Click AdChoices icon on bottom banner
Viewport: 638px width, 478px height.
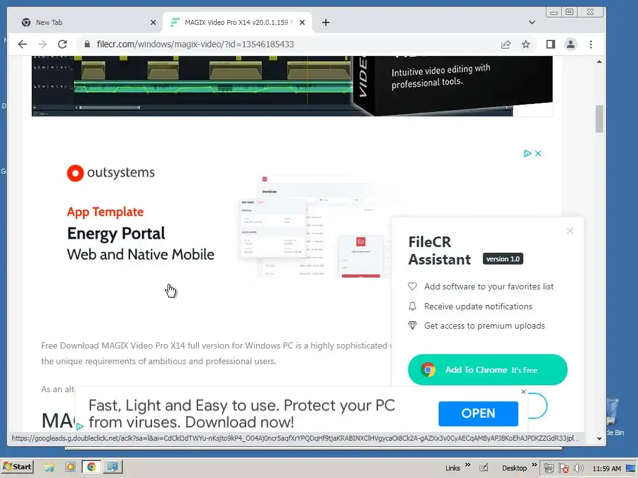point(80,426)
